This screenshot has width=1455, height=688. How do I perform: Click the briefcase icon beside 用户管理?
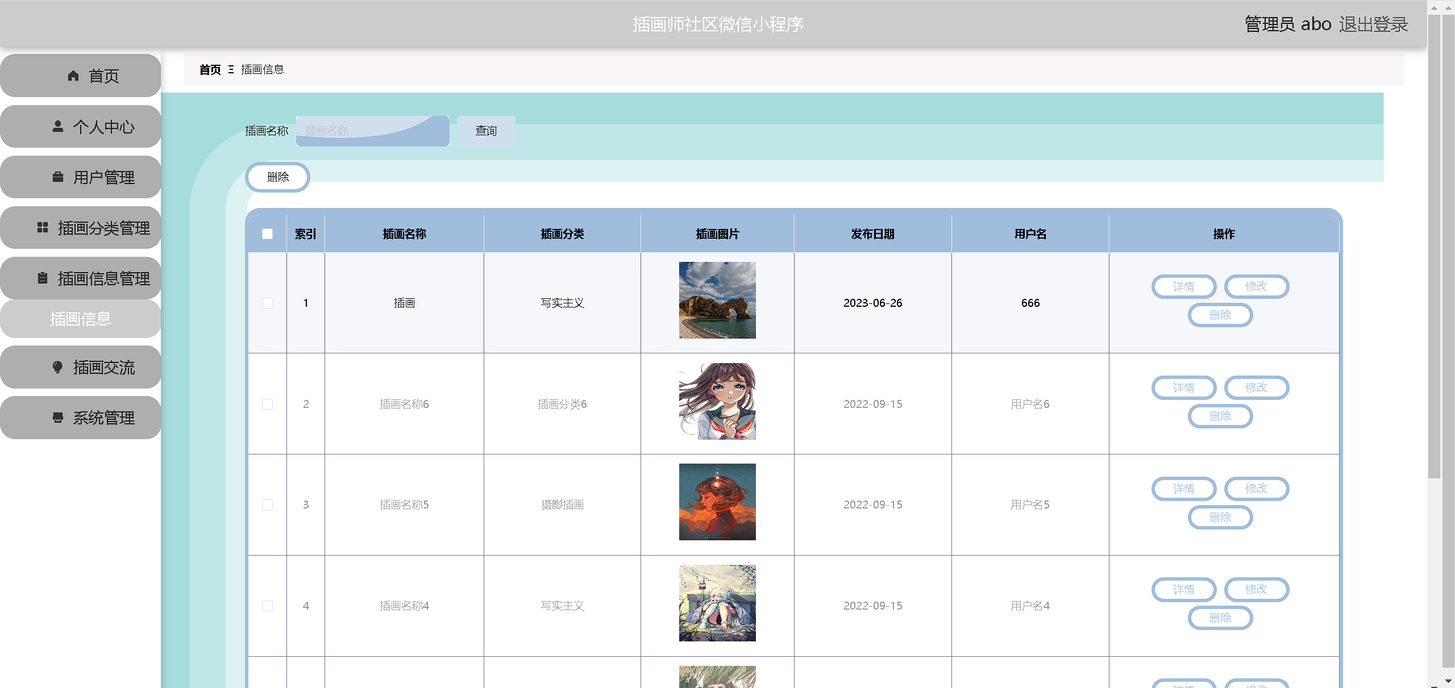(x=57, y=177)
